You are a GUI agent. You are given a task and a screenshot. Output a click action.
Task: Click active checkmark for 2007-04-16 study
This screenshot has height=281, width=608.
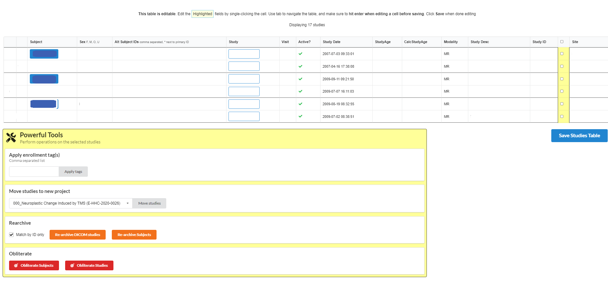(x=300, y=66)
